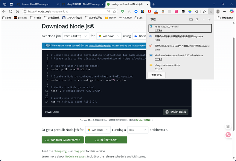Open the changelog link

click(60, 151)
